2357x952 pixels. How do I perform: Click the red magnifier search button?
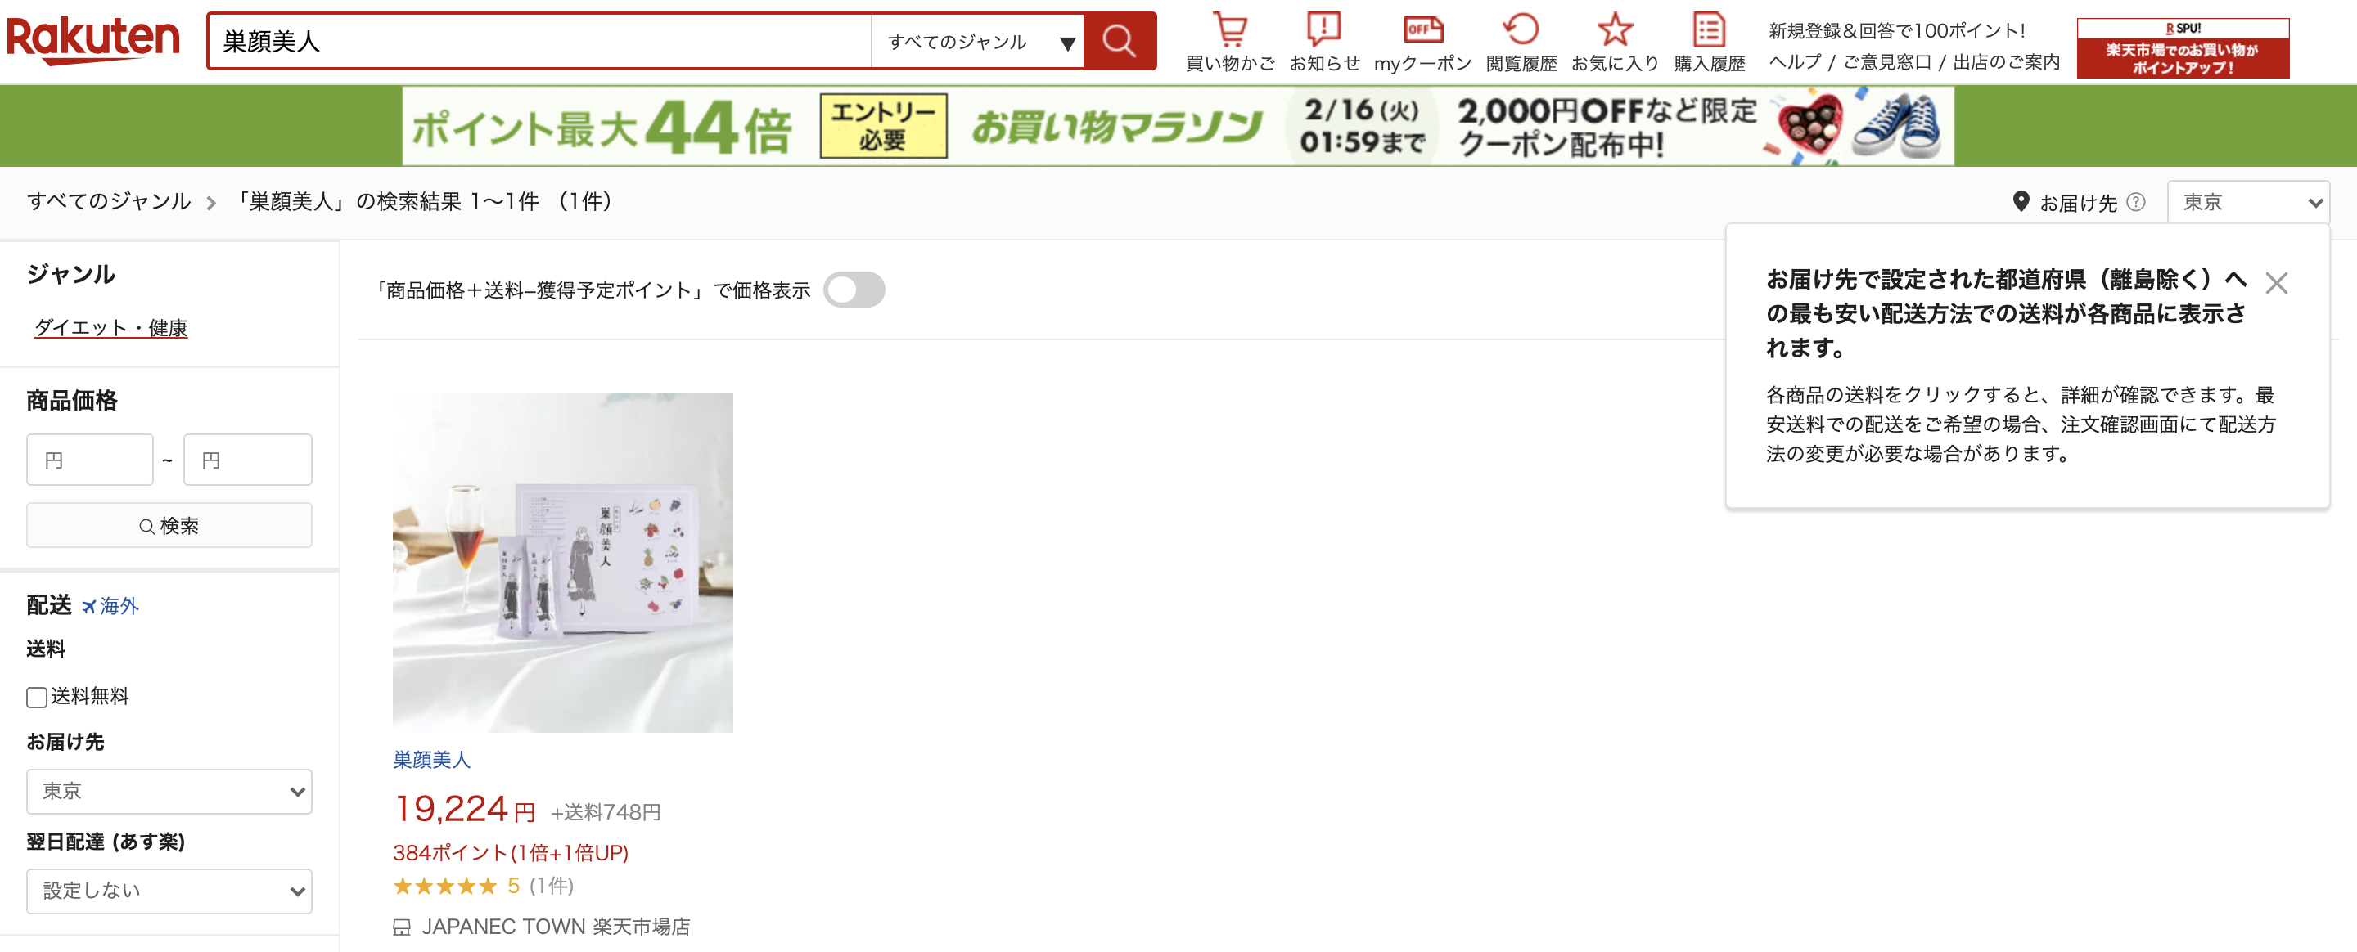click(x=1119, y=41)
